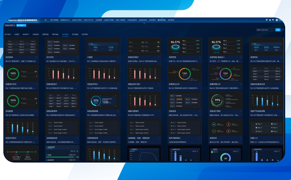Open three-dot menu on the 监测范围 card
Screen dimensions: 291x180
coord(200,57)
